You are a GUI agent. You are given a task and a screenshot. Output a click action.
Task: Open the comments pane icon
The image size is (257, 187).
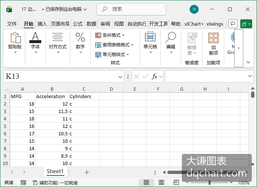233,24
